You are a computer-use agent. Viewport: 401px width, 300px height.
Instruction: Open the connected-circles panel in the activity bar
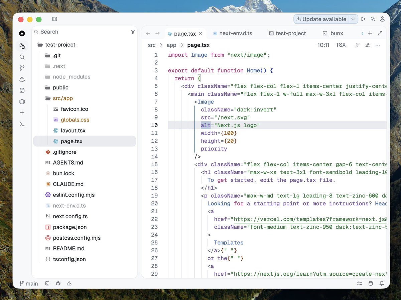22,79
